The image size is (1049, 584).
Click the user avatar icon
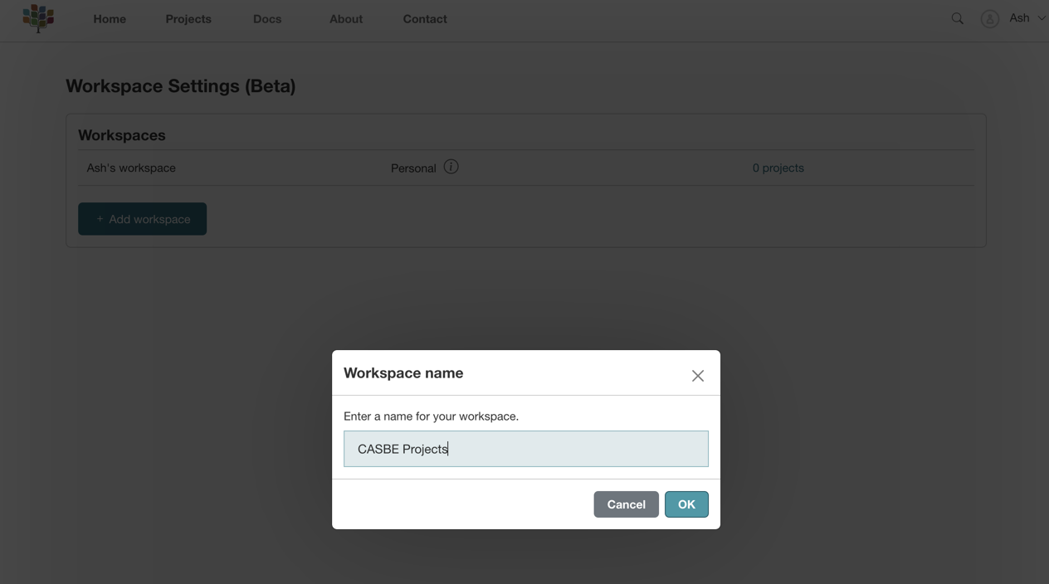989,19
